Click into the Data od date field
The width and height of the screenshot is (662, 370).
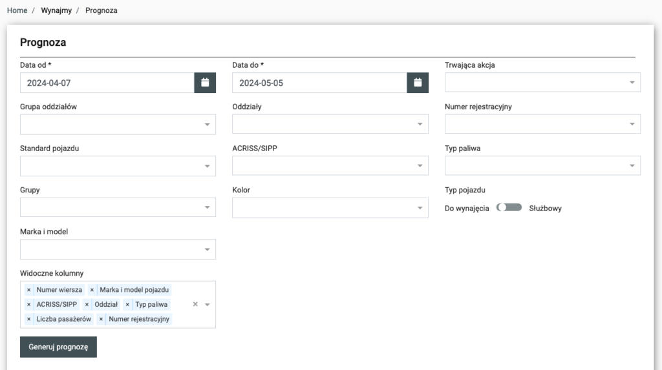tap(107, 83)
